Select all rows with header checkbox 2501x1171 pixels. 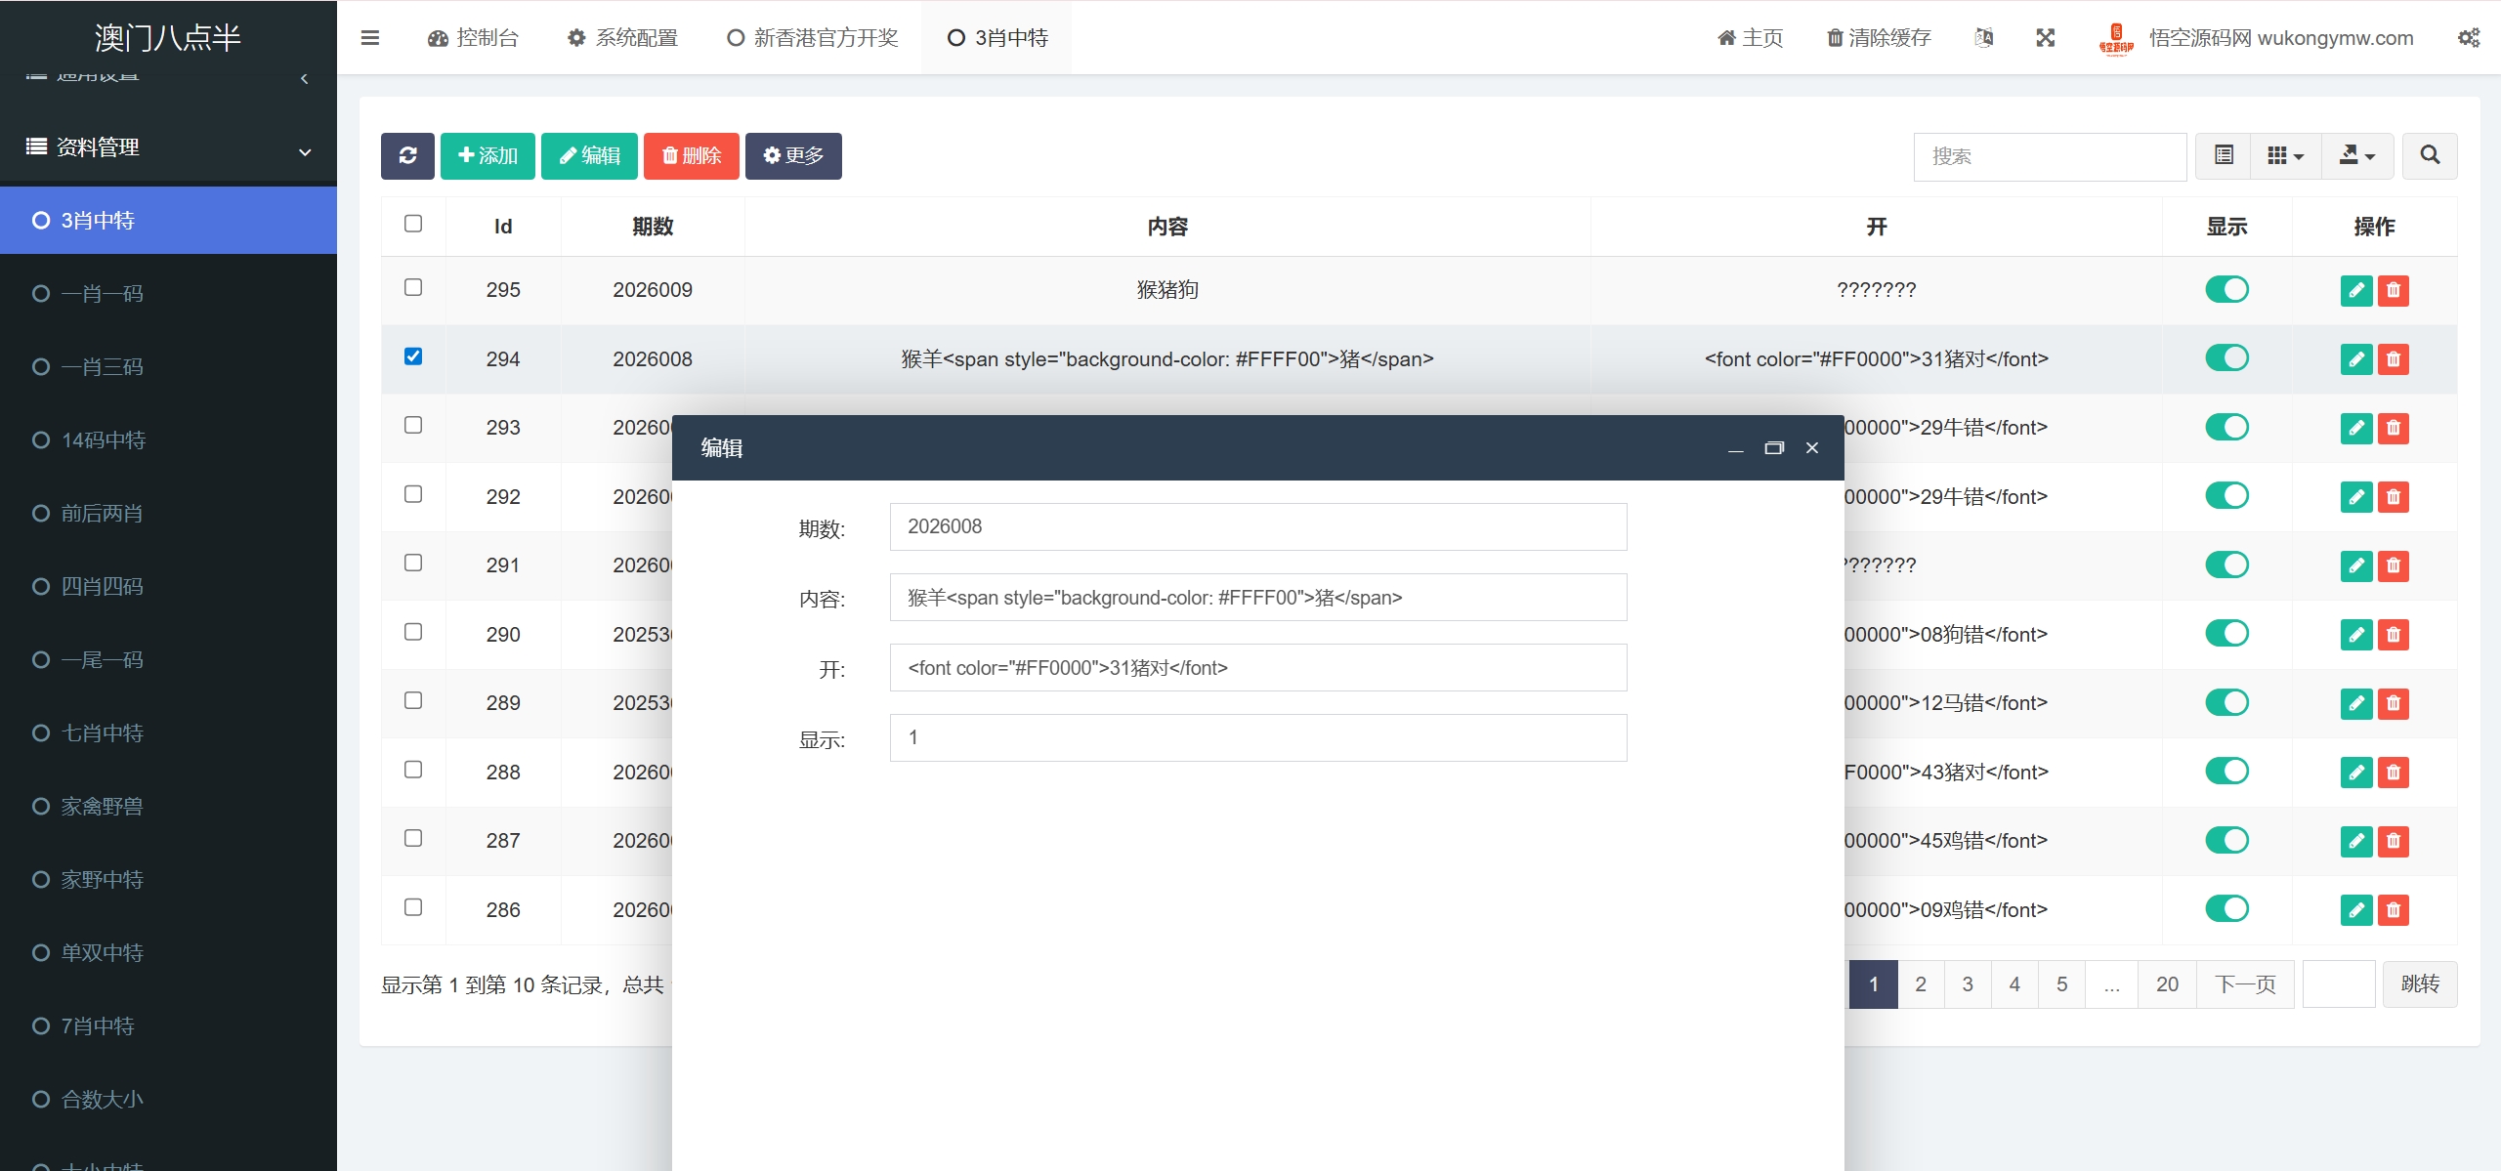click(413, 224)
